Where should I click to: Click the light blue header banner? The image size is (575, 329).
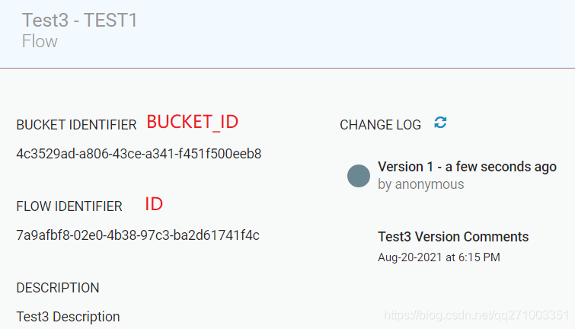[288, 34]
